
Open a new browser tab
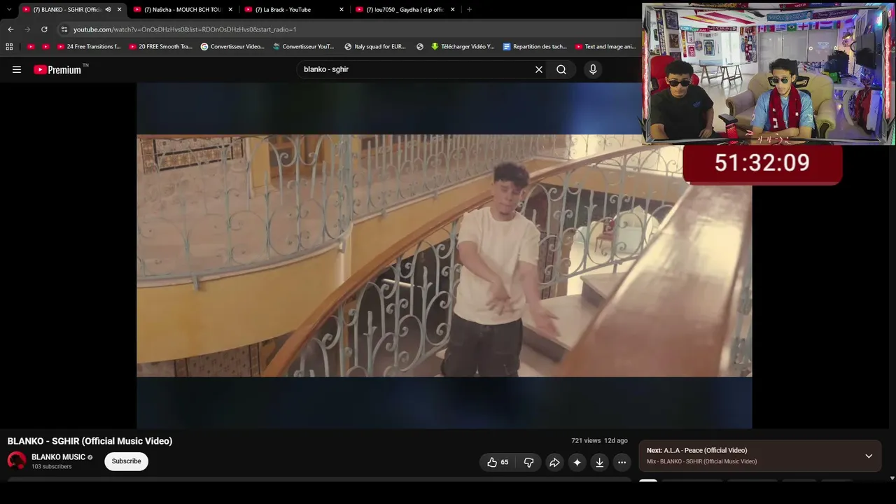click(x=469, y=10)
